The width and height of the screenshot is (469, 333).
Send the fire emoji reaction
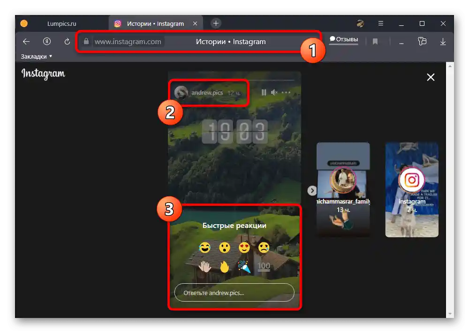click(225, 266)
